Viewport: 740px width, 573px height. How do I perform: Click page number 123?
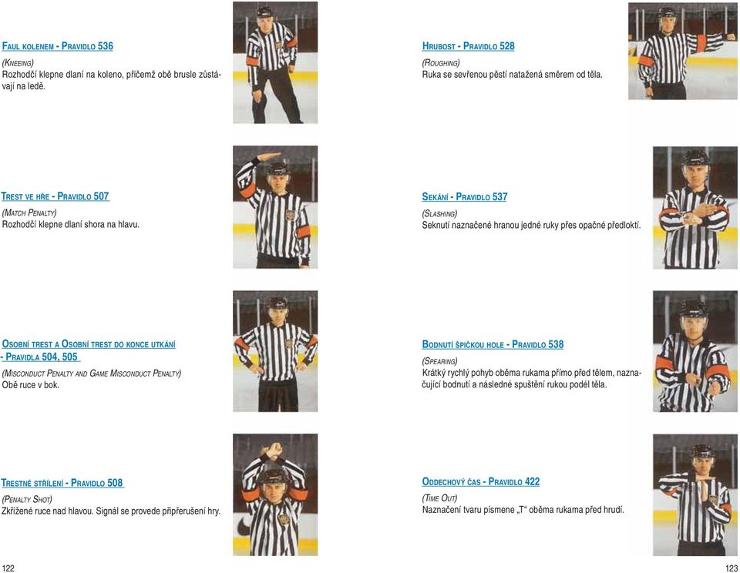[732, 568]
